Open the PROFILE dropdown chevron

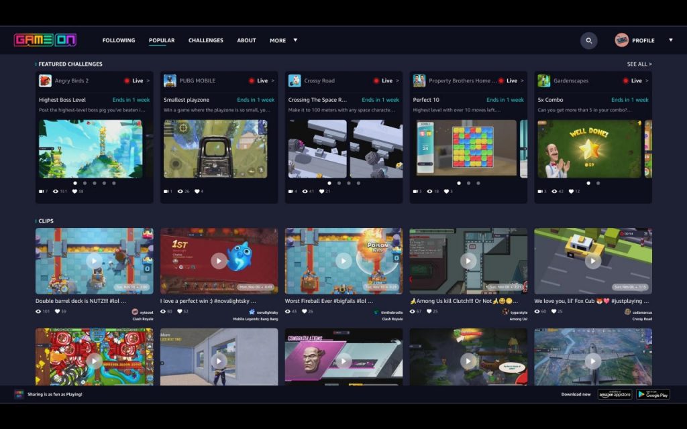click(x=671, y=40)
